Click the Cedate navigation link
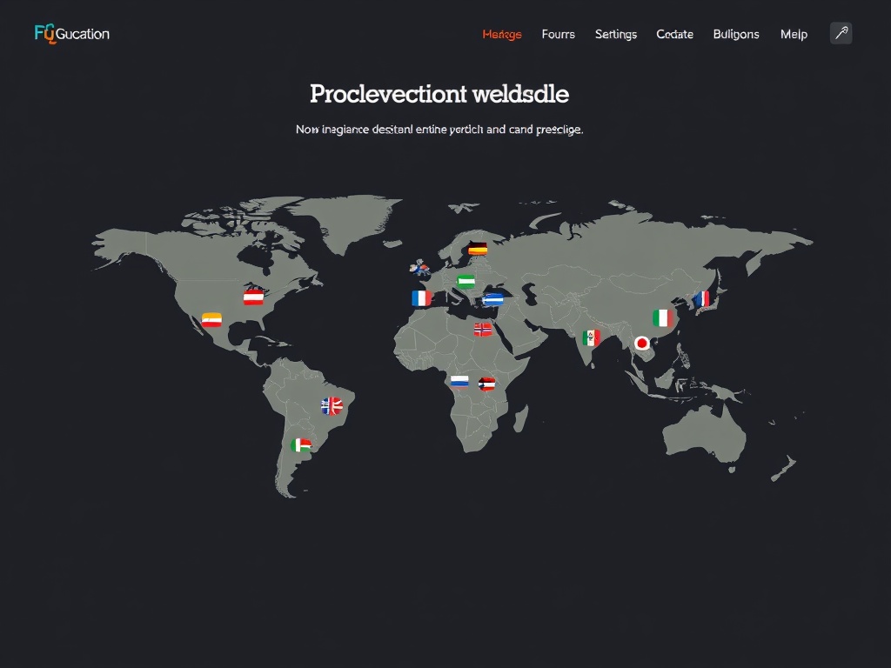Viewport: 891px width, 668px height. [674, 35]
